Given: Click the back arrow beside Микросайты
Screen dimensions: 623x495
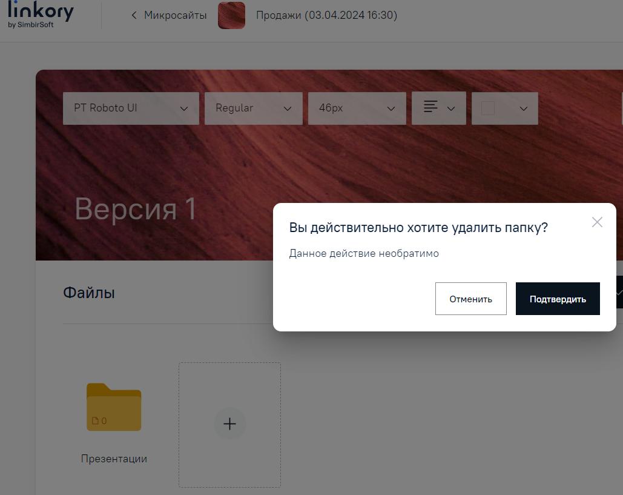Looking at the screenshot, I should coord(134,15).
